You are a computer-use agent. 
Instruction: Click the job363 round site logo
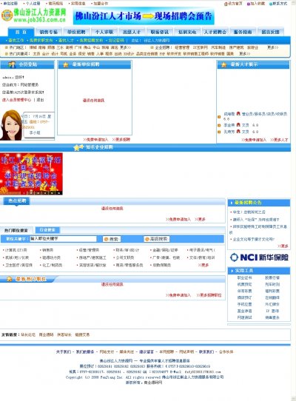(x=7, y=16)
